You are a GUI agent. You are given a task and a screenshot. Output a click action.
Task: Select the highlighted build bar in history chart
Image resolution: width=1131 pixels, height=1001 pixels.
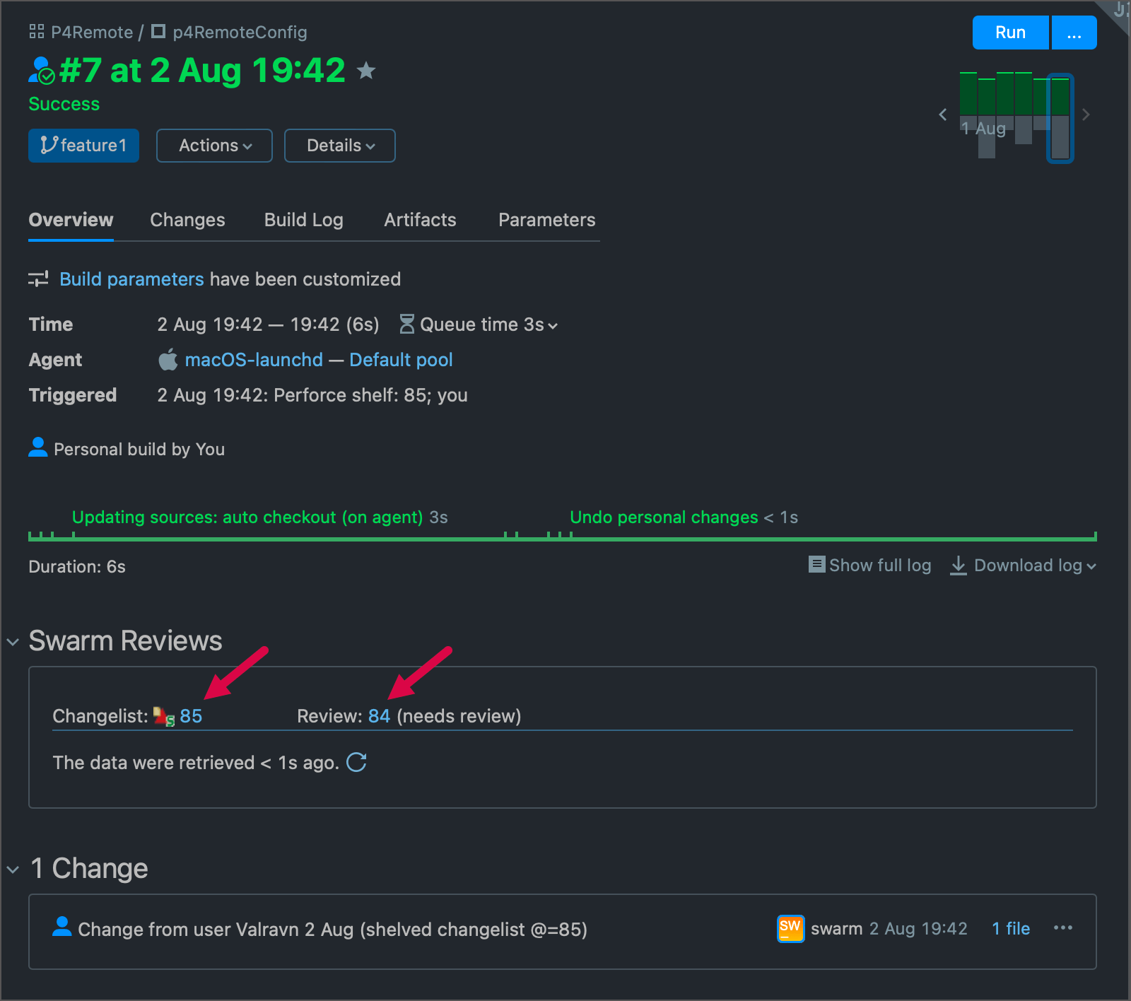(1060, 118)
